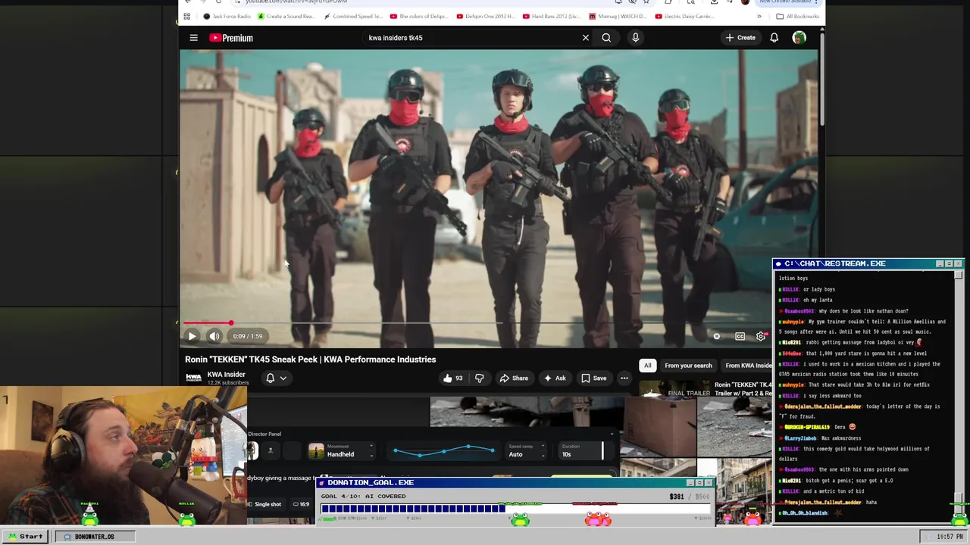Open the All Bookmarks folder
Image resolution: width=970 pixels, height=545 pixels.
pos(797,16)
